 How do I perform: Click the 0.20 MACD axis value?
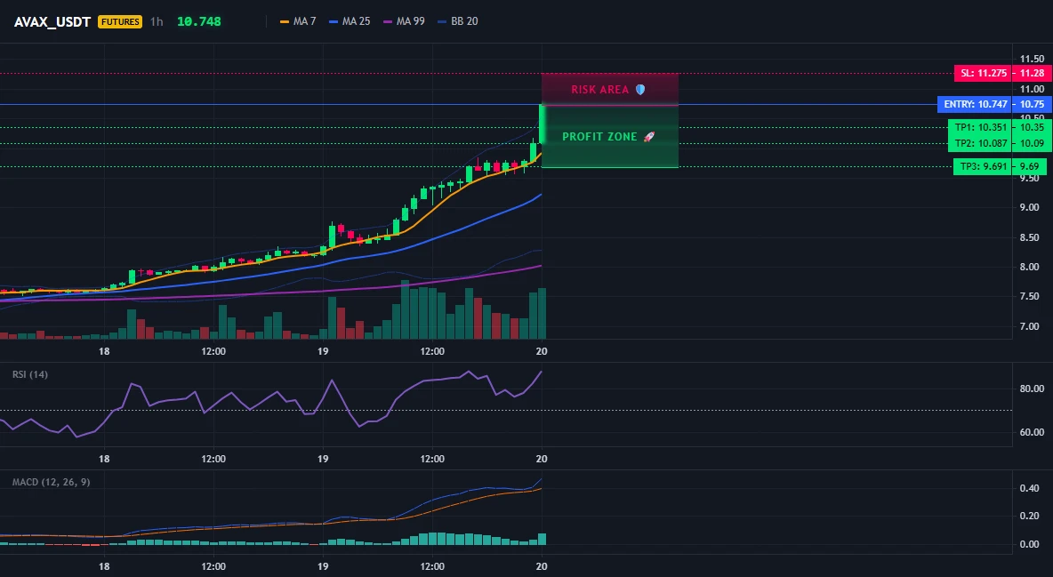pyautogui.click(x=1030, y=516)
